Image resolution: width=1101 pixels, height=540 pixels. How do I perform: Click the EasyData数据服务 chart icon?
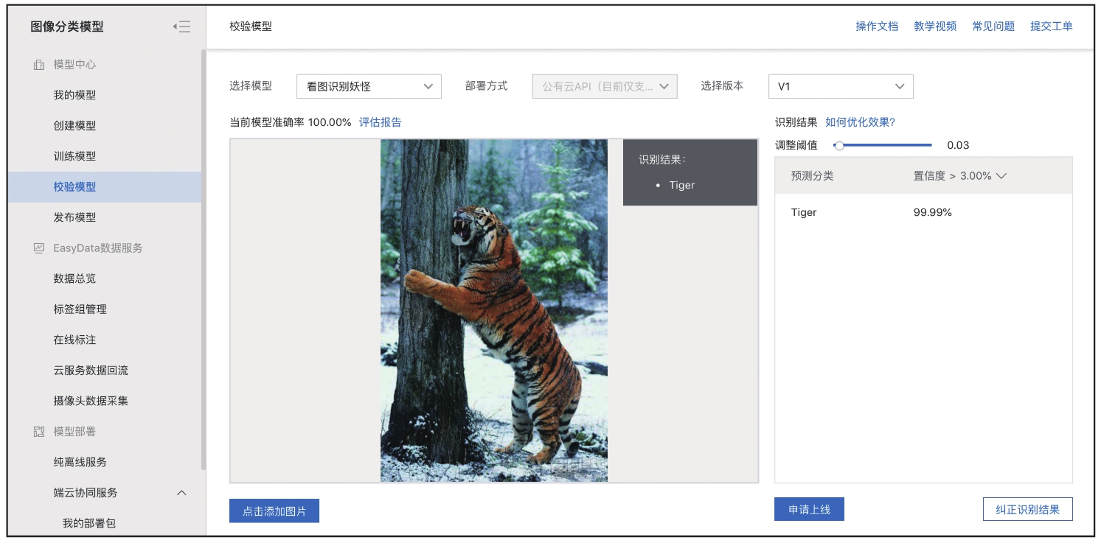[x=39, y=248]
